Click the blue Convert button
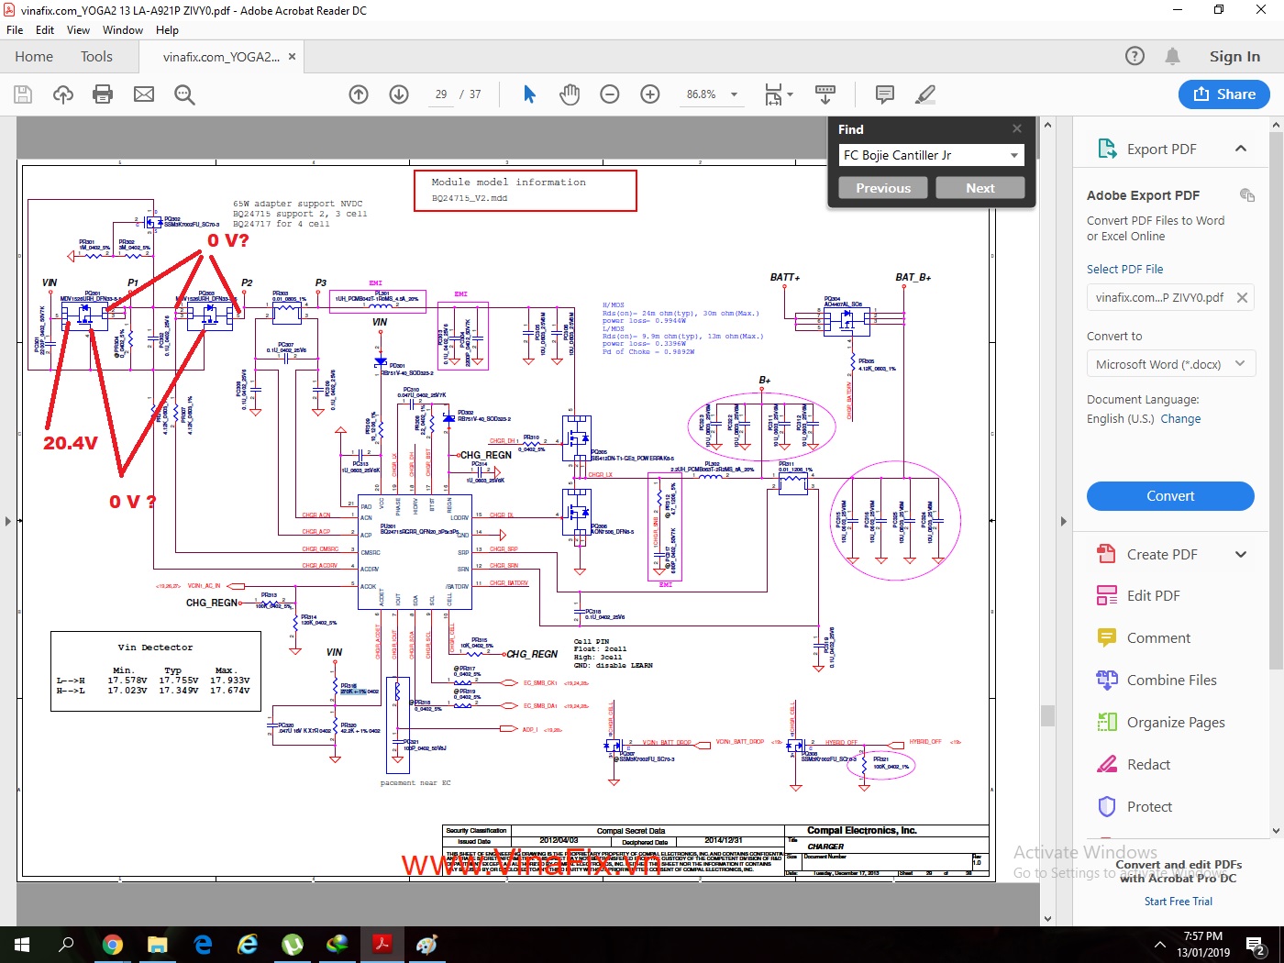The width and height of the screenshot is (1284, 963). (1170, 496)
